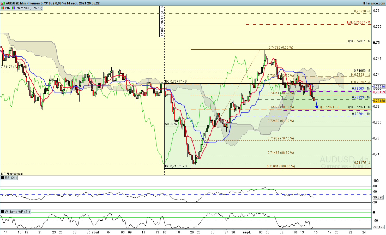Click the Williams %R value tag -97,122
The width and height of the screenshot is (386, 235).
click(x=378, y=227)
